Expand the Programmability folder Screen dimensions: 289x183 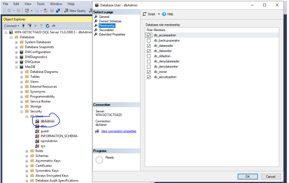tap(22, 97)
